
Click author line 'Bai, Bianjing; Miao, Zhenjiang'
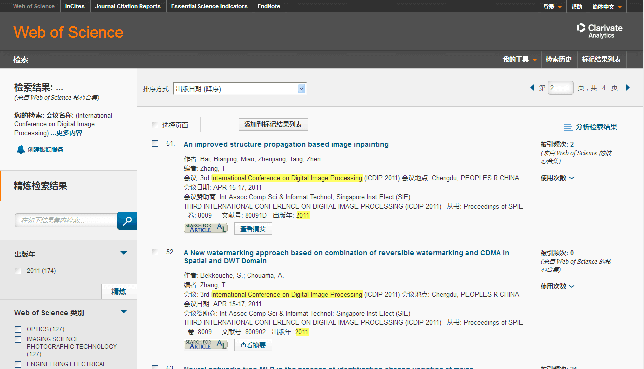coord(261,159)
